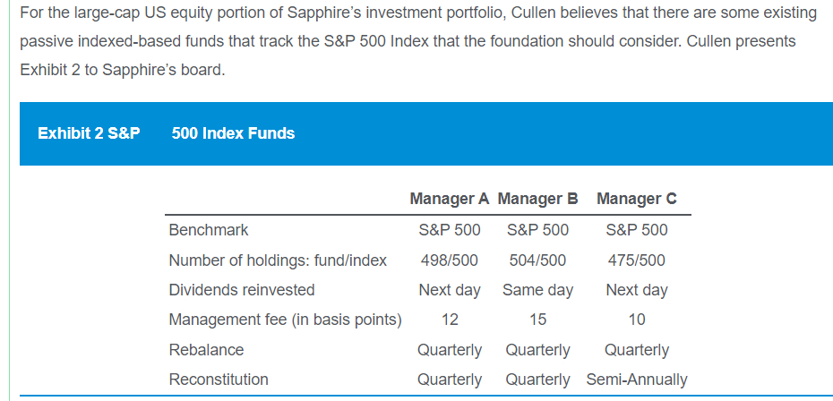Click the Reconstitution row label
This screenshot has height=401, width=833.
click(219, 380)
